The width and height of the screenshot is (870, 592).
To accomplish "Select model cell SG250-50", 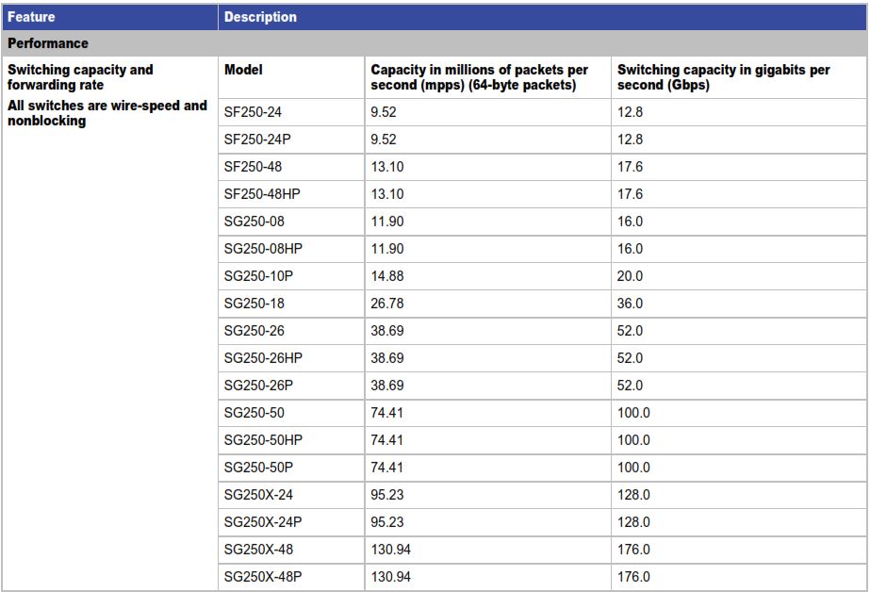I will [291, 413].
